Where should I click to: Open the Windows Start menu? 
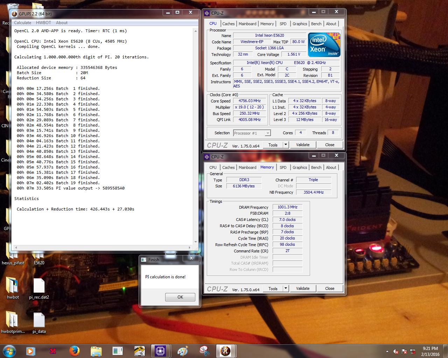[x=9, y=351]
